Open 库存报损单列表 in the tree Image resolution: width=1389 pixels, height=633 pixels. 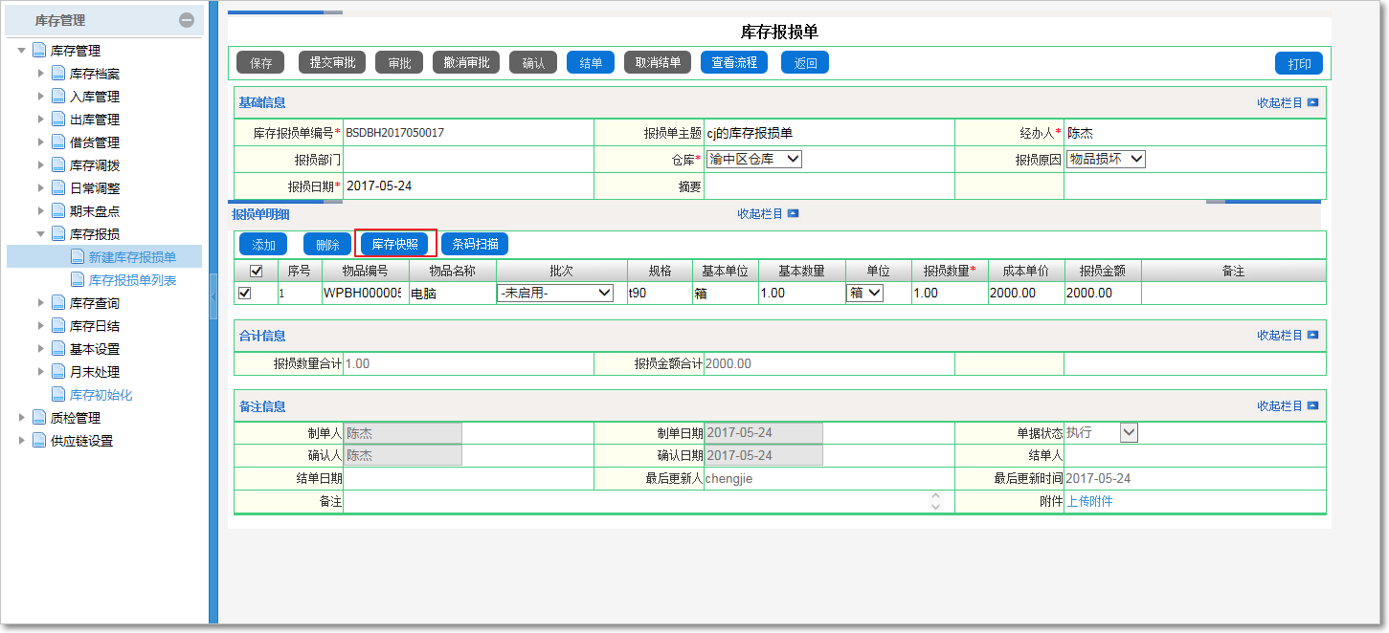tap(132, 280)
